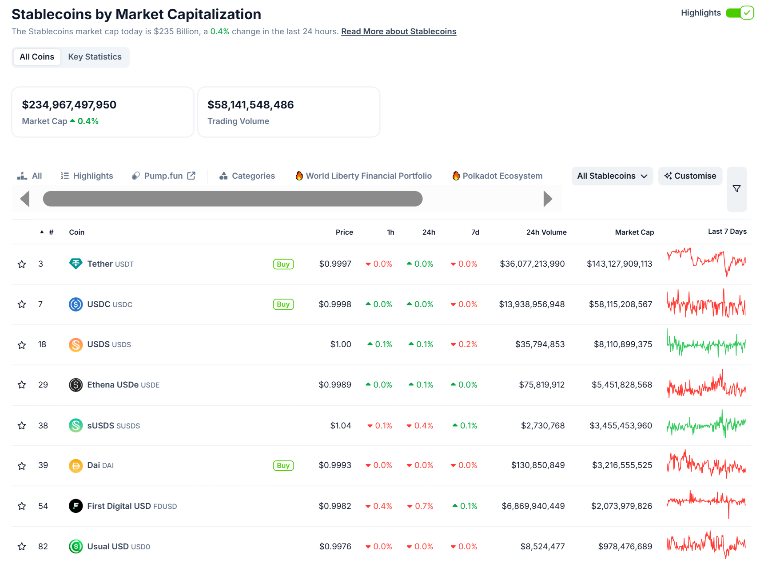Click the All podium ranking icon

(22, 176)
